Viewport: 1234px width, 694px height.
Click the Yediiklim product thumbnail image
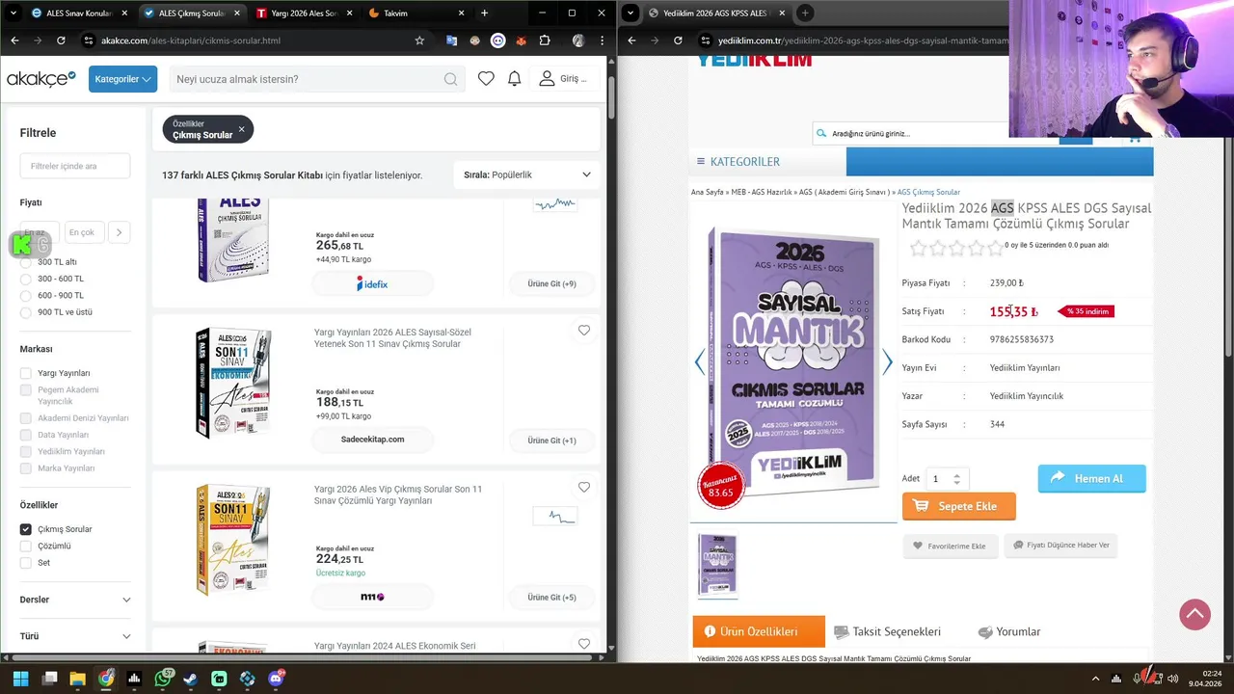point(717,566)
